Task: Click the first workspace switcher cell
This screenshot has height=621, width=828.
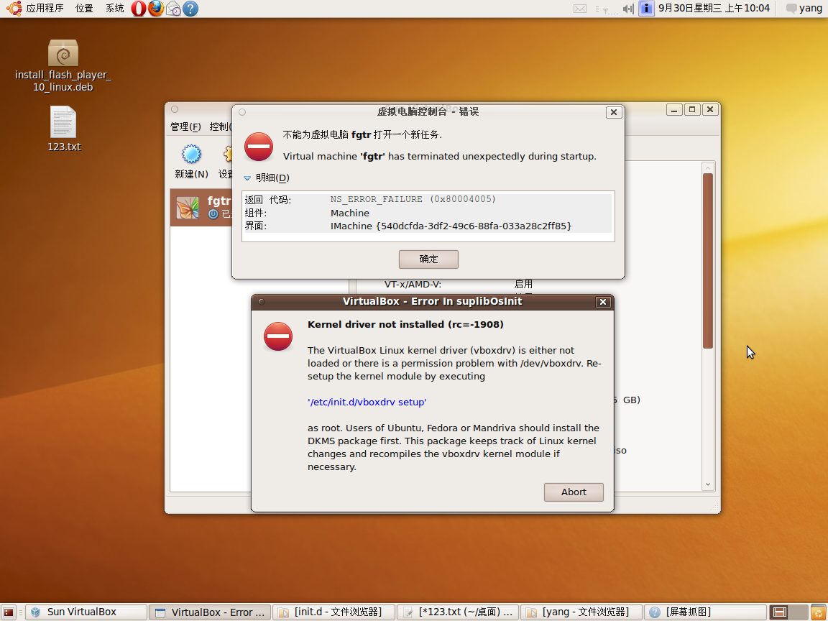Action: (x=779, y=612)
